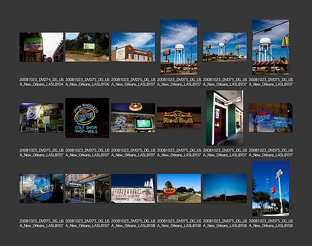Open portrait photo with large McDonald's arches
This screenshot has width=312, height=246.
pos(270,47)
